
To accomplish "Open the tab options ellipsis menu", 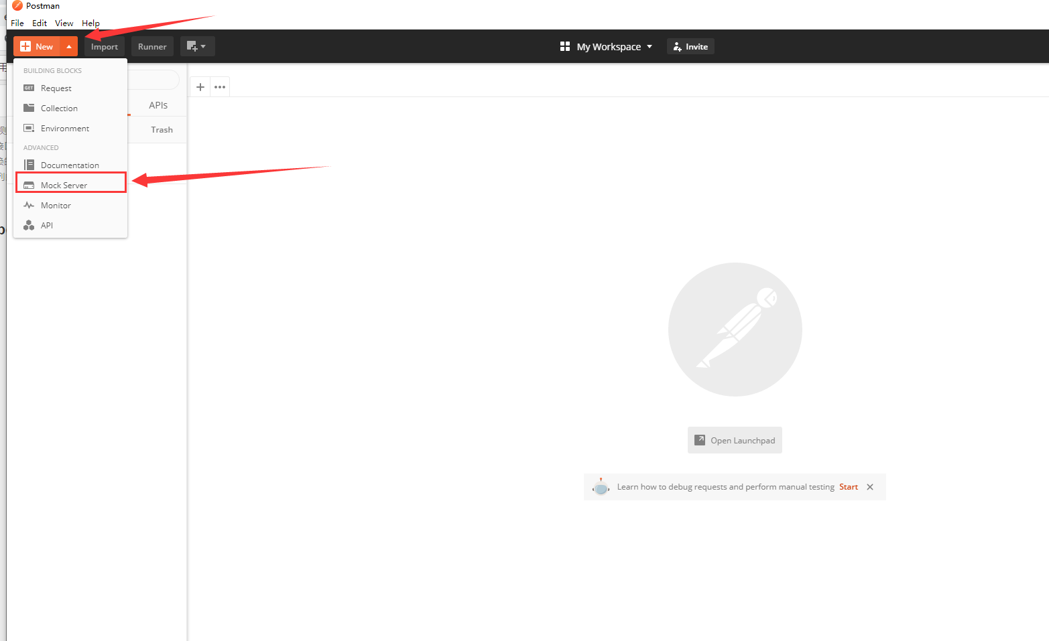I will coord(220,87).
